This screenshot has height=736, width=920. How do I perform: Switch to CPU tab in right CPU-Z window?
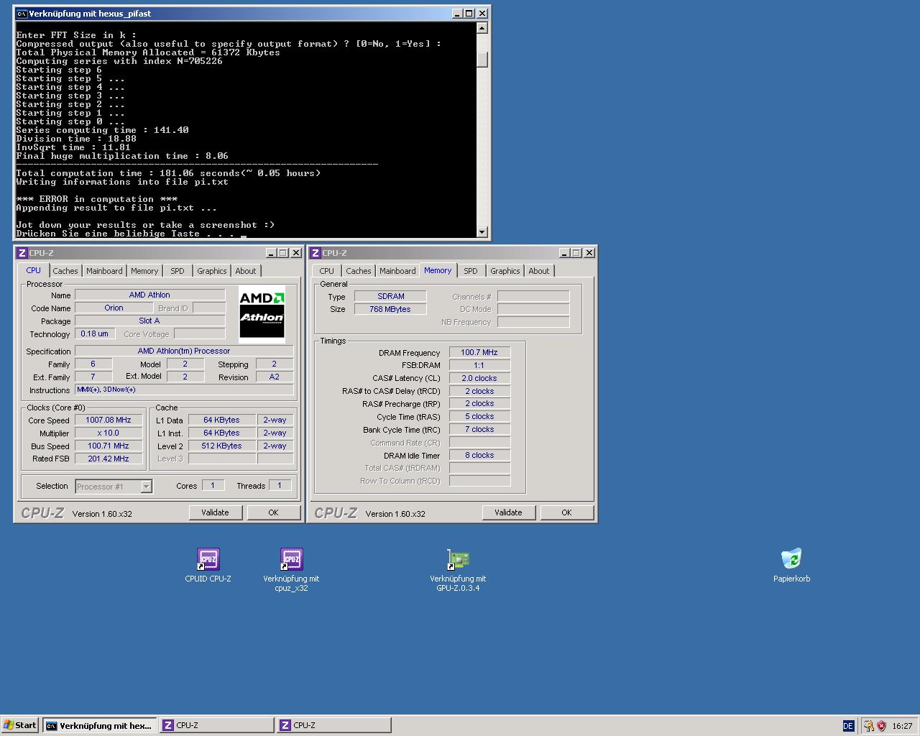326,271
